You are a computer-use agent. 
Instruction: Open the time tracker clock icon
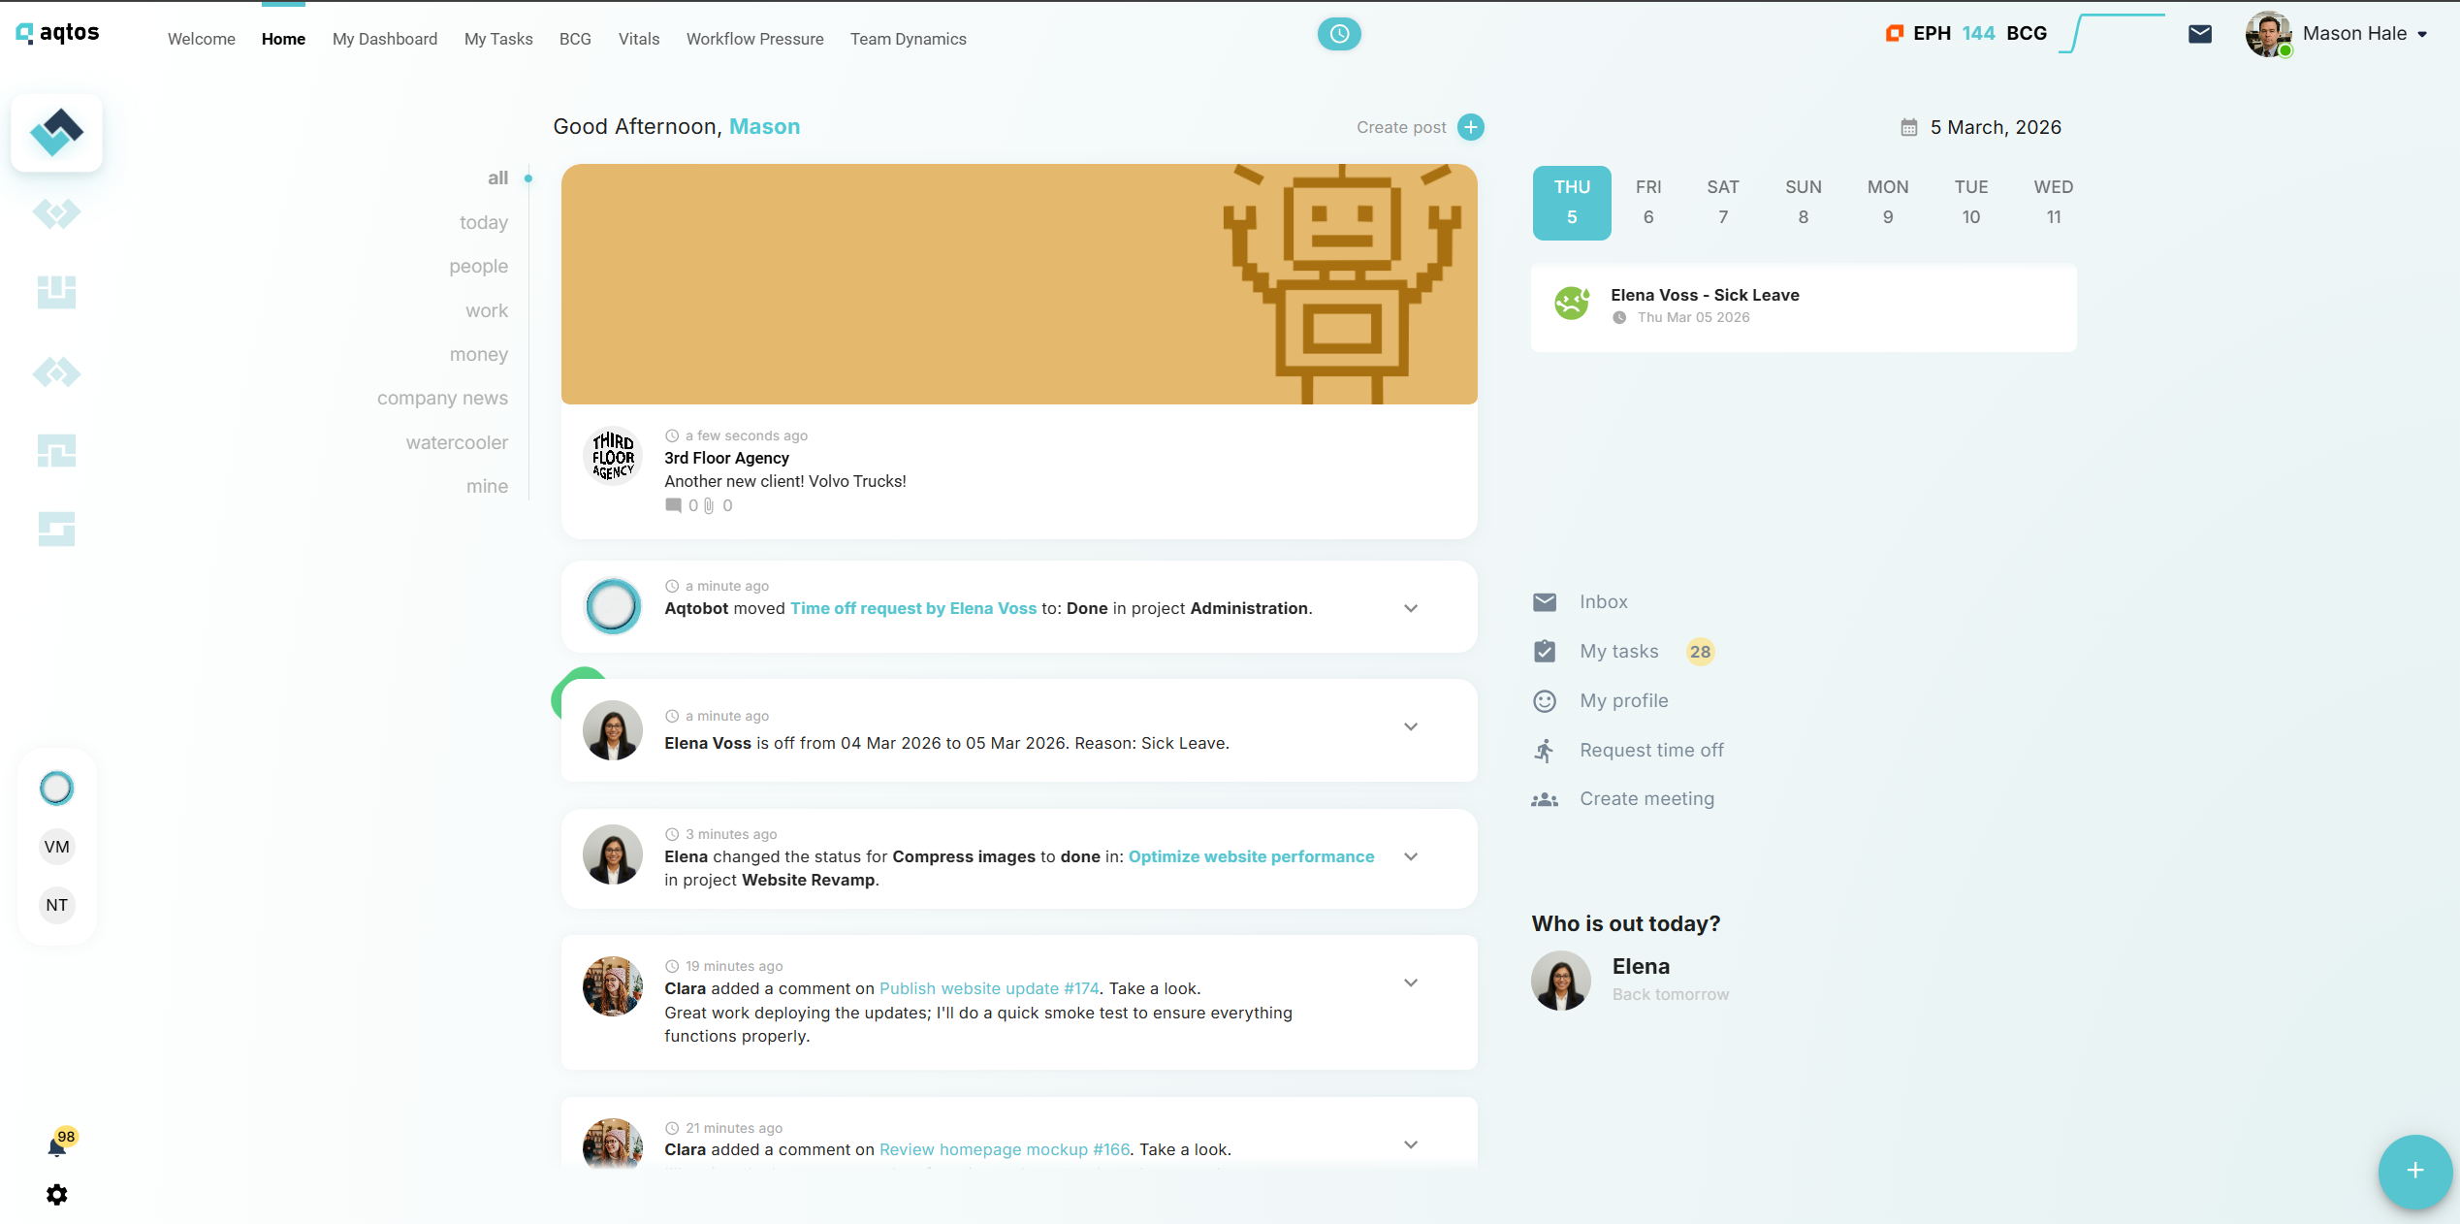[1339, 34]
